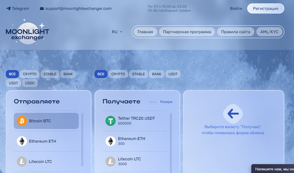Click the Войти login link
Viewport: 294px width, 173px height.
[236, 8]
